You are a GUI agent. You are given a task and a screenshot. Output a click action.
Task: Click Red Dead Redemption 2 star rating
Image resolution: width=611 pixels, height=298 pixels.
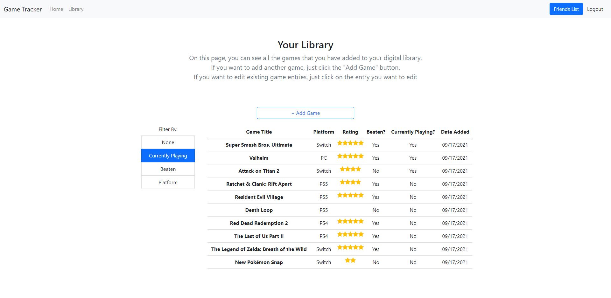pos(350,221)
